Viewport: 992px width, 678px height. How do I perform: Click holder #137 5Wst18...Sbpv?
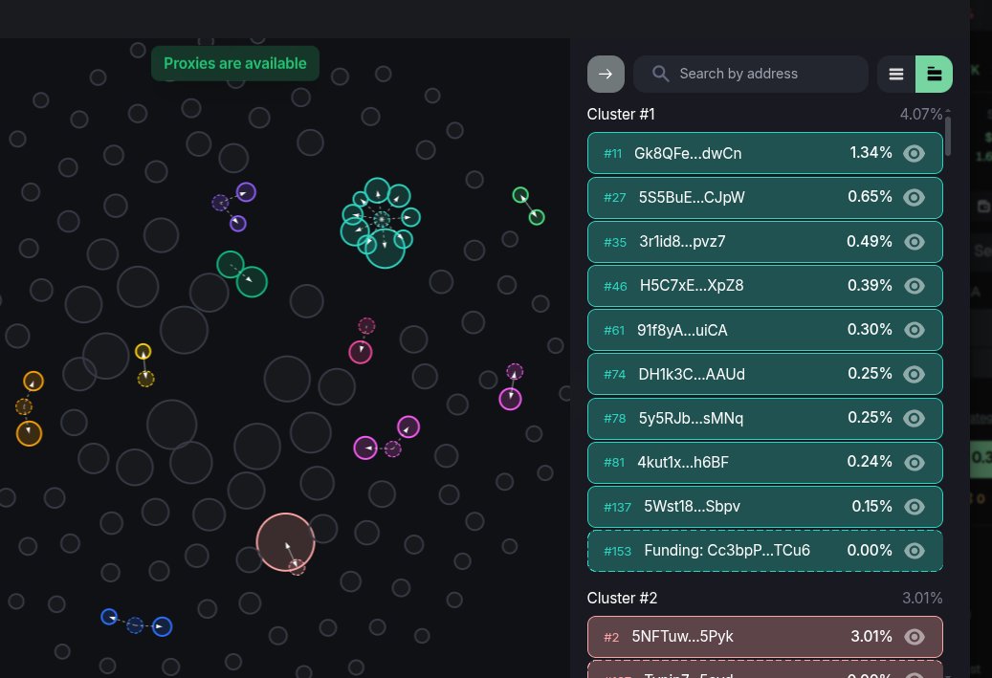coord(765,507)
